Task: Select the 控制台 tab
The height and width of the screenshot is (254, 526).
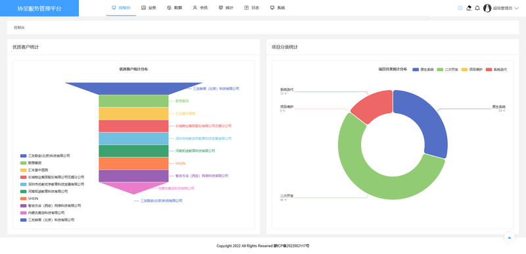Action: pos(121,8)
